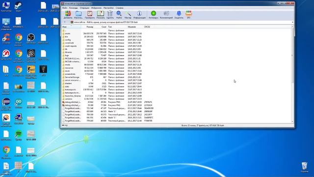Select the stats folder row
This screenshot has width=314, height=177.
click(x=108, y=87)
